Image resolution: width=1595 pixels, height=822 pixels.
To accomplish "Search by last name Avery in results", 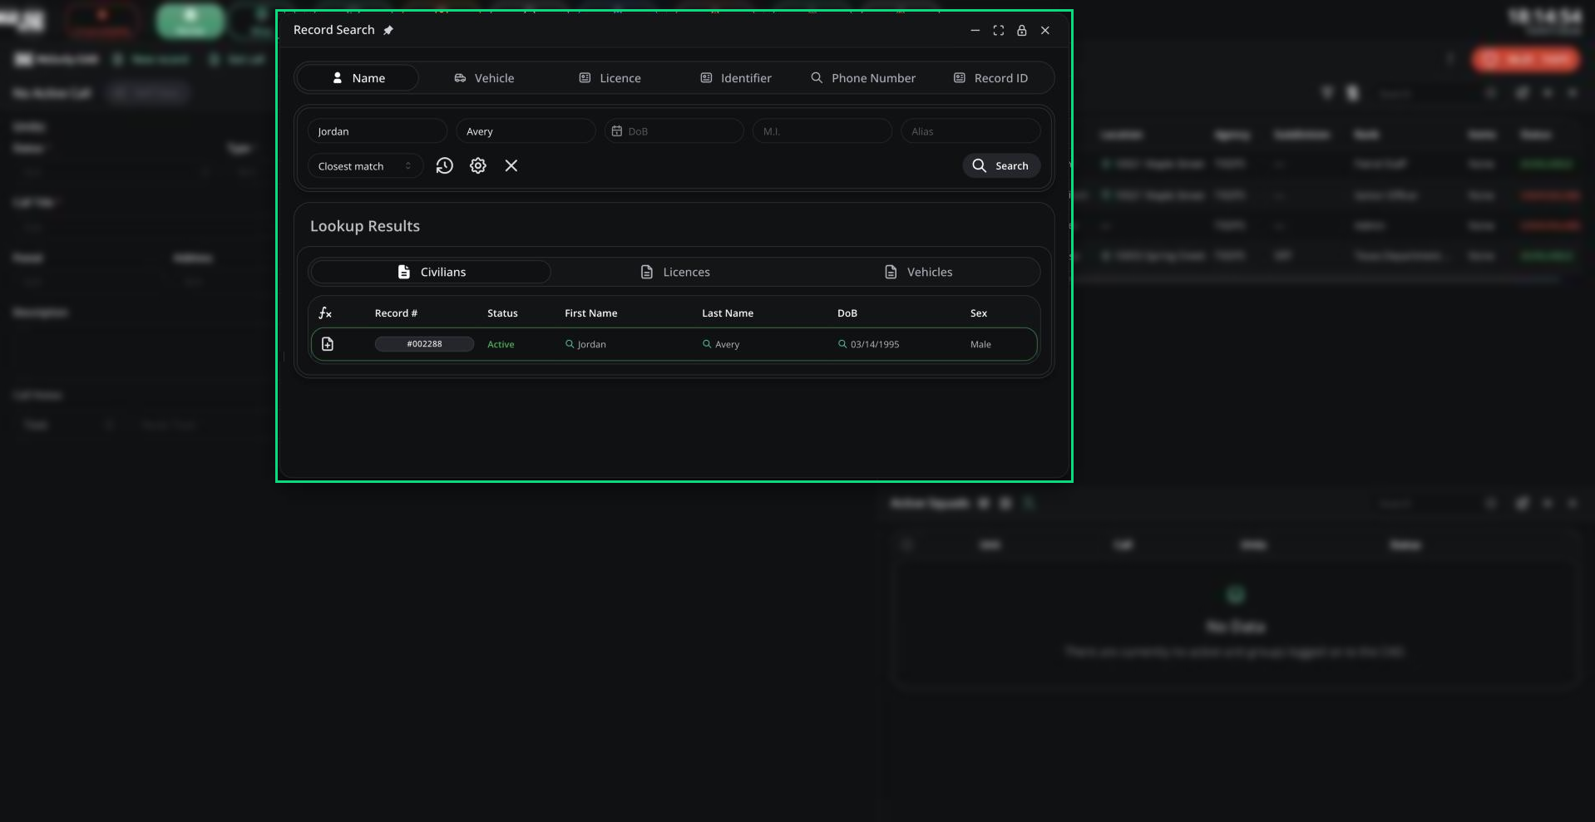I will tap(721, 344).
